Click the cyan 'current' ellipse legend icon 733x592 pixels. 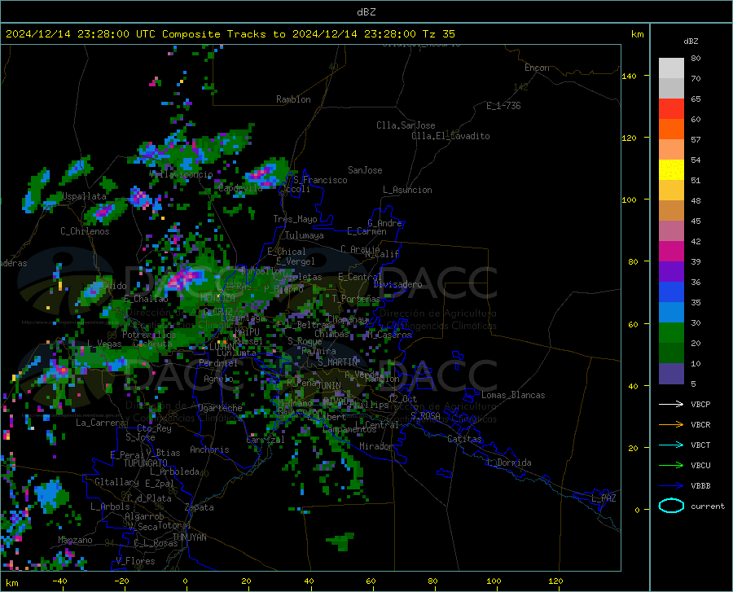(x=671, y=506)
